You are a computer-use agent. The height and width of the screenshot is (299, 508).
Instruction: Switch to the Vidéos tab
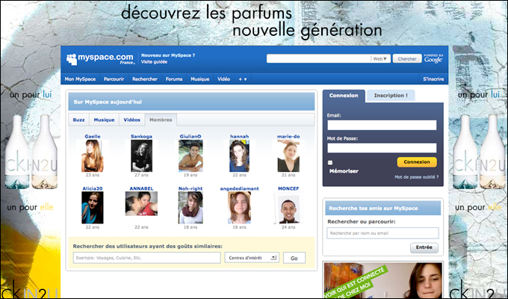pos(132,120)
